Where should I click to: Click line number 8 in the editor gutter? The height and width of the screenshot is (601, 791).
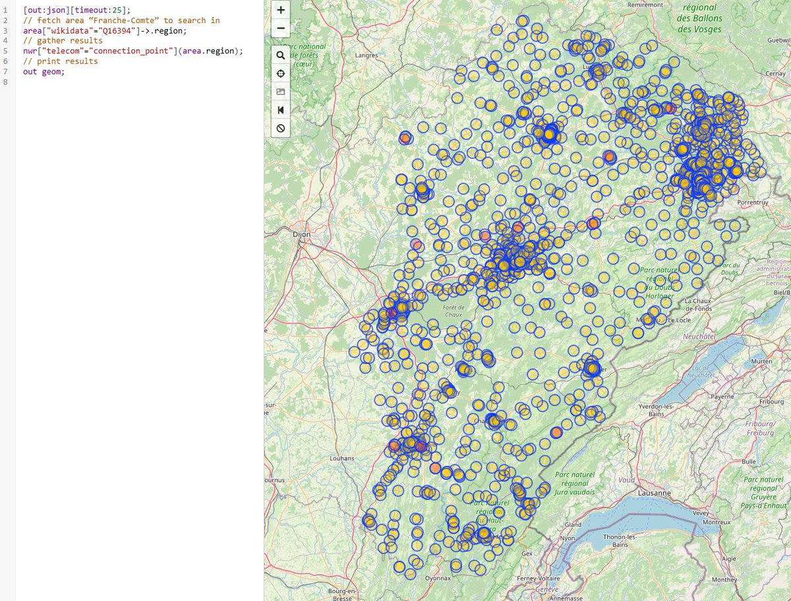coord(5,82)
